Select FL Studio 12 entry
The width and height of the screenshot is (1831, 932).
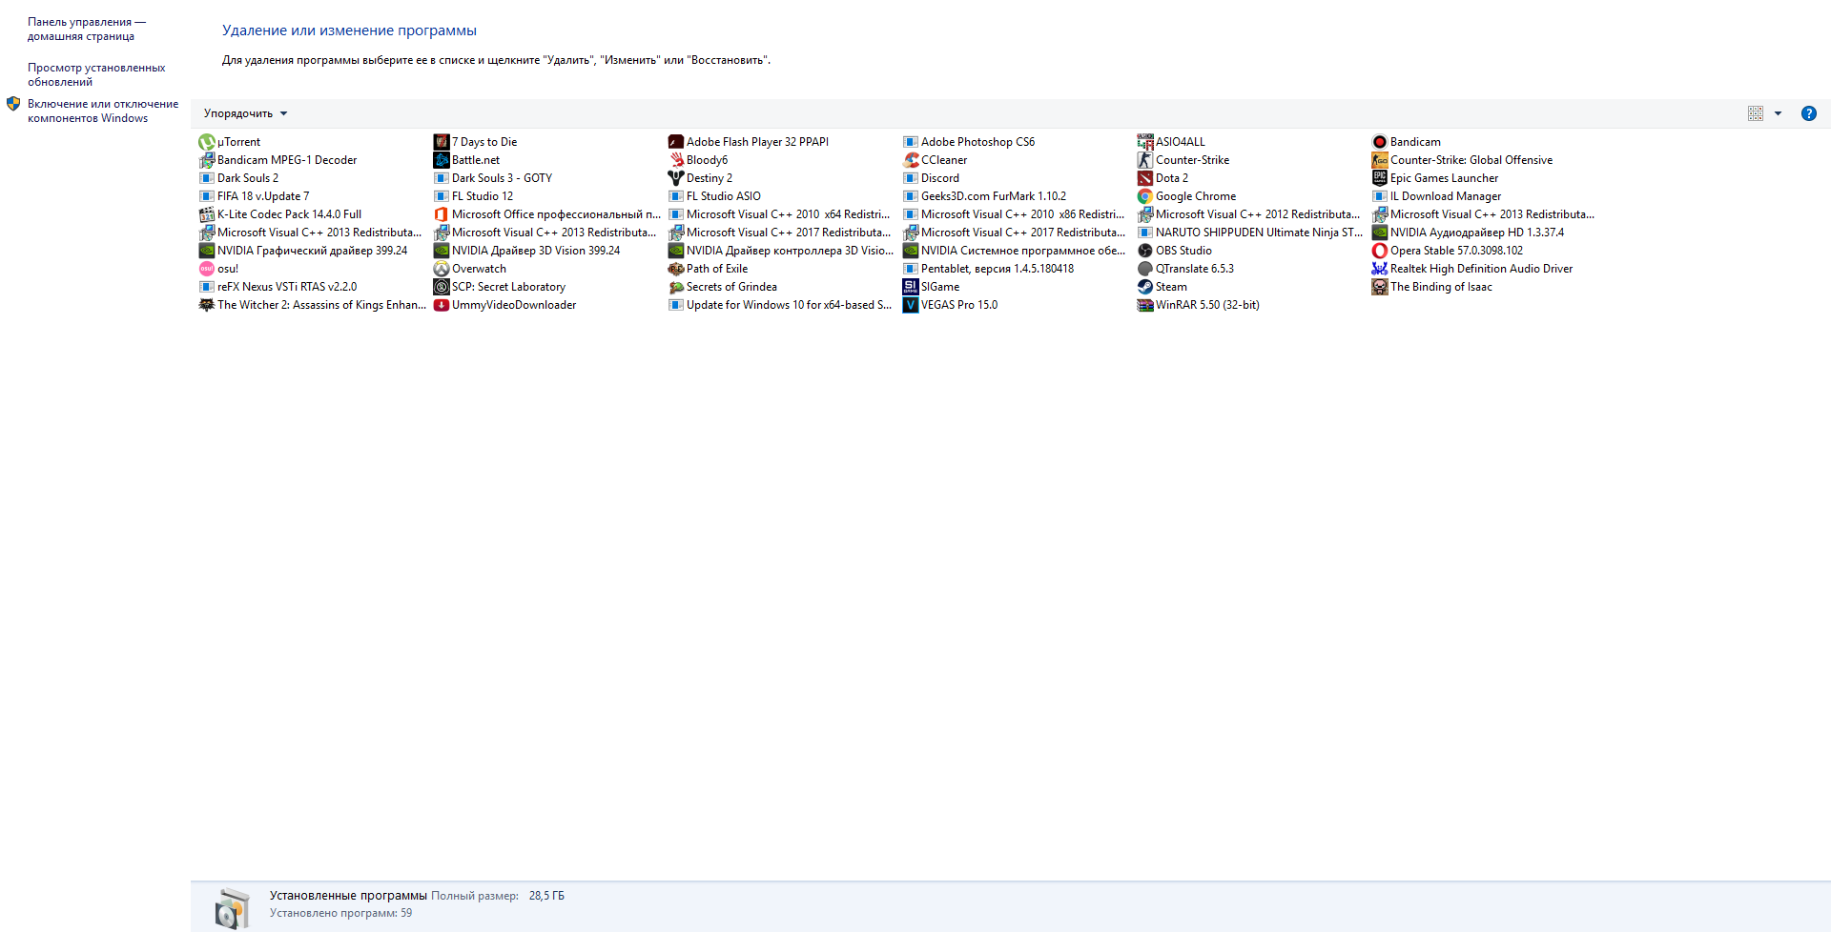(x=473, y=196)
